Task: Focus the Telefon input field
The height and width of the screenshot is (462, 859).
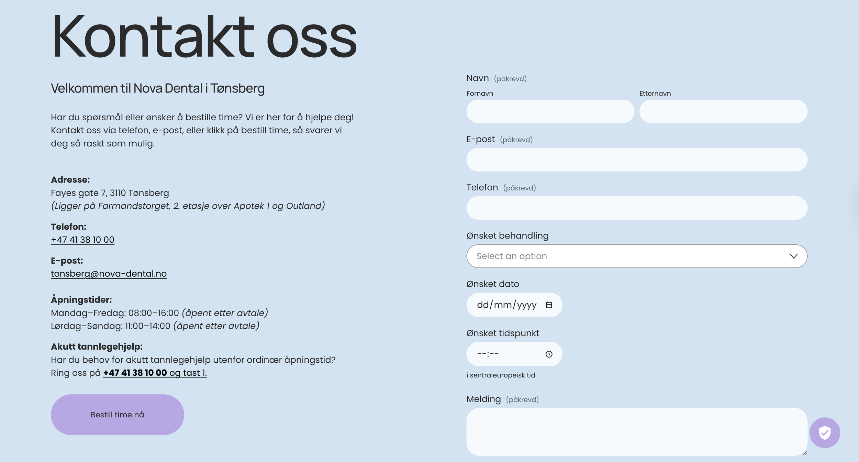Action: (x=636, y=208)
